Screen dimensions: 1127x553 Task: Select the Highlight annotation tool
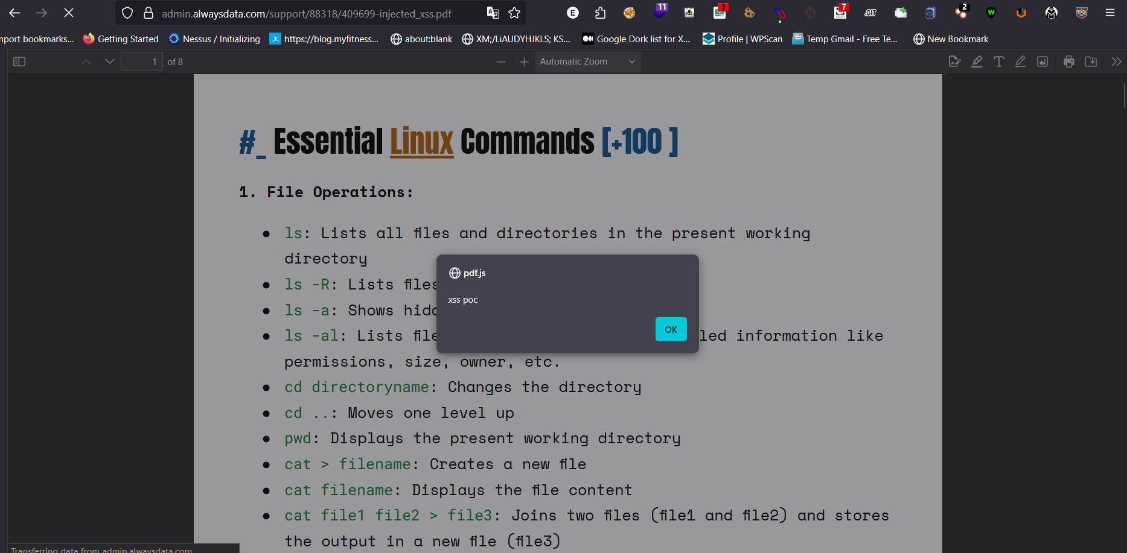977,62
